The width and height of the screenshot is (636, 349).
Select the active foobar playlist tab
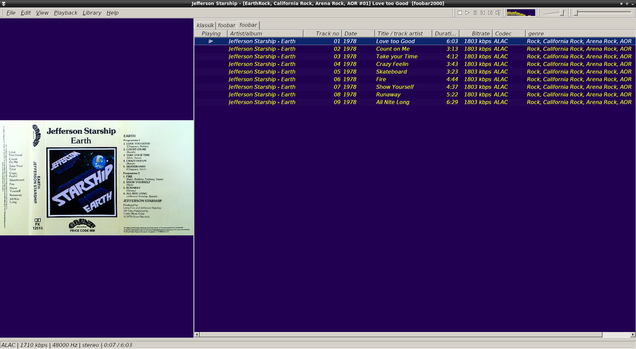[248, 25]
